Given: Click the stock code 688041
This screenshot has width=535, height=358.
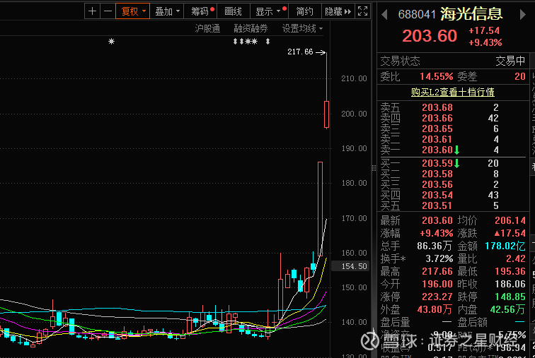Looking at the screenshot, I should coord(417,15).
